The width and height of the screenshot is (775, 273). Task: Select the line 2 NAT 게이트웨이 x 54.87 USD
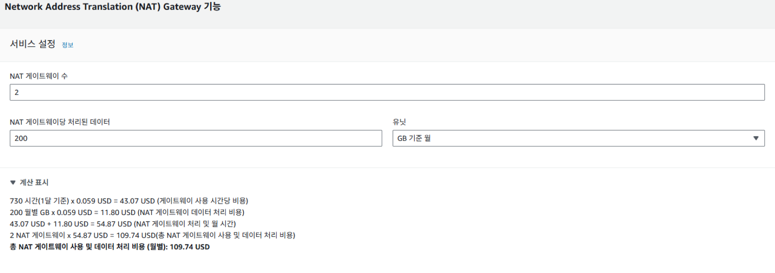(x=152, y=235)
